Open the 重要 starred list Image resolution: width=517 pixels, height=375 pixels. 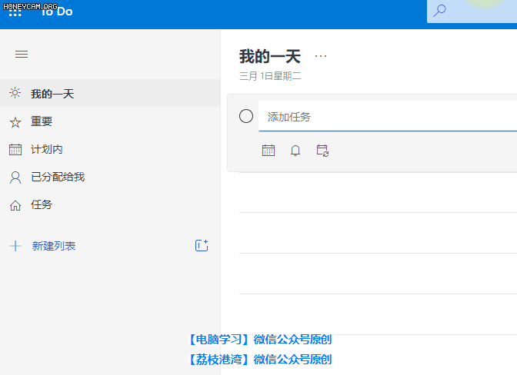click(x=42, y=121)
